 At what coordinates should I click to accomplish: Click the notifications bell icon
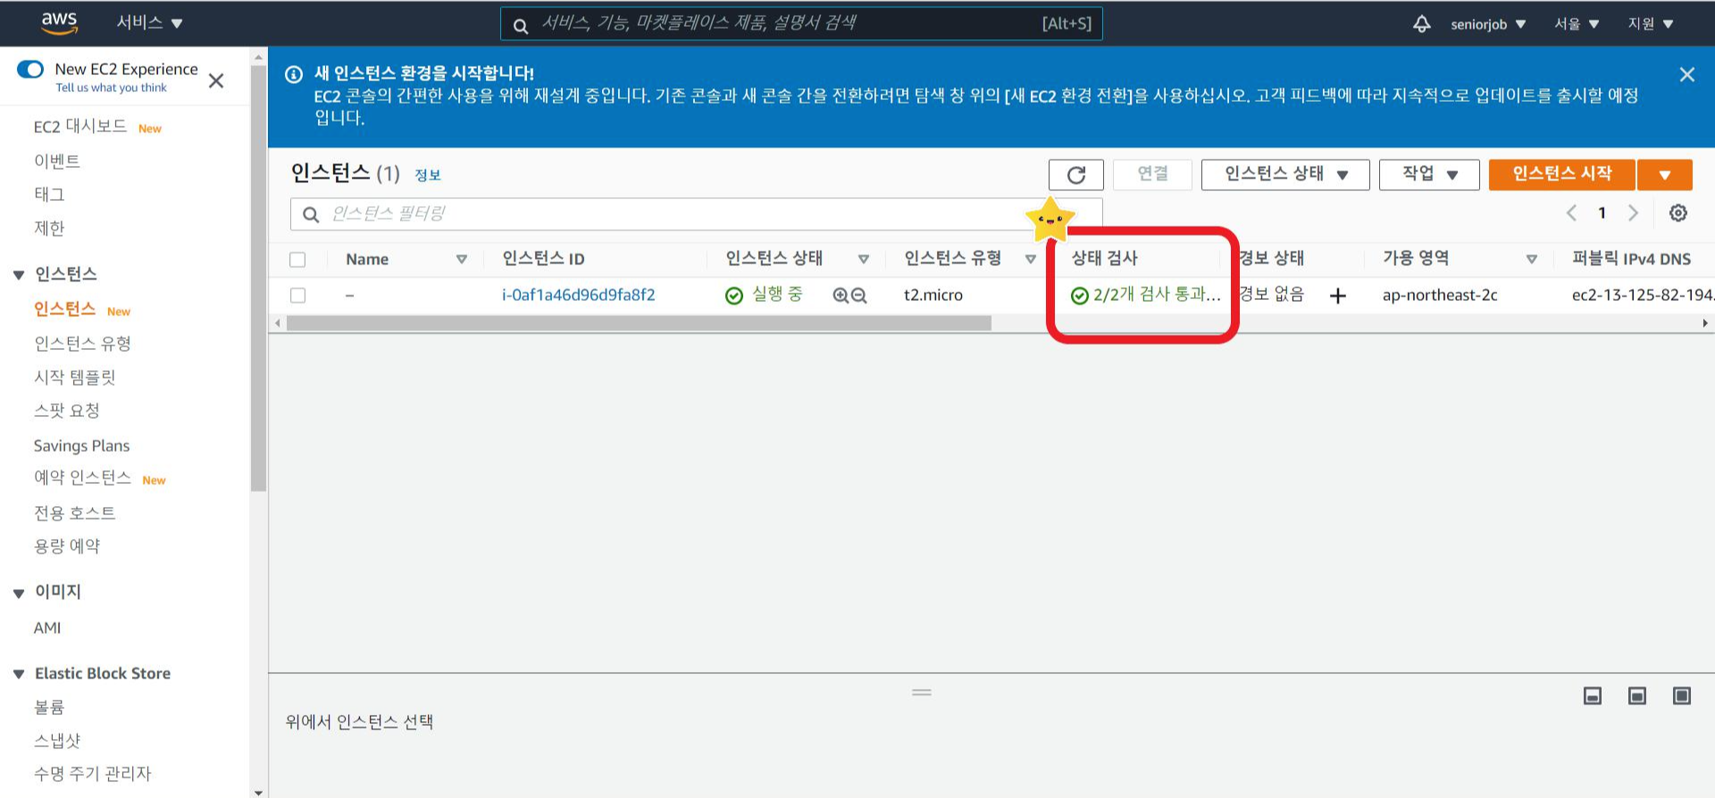[x=1421, y=24]
